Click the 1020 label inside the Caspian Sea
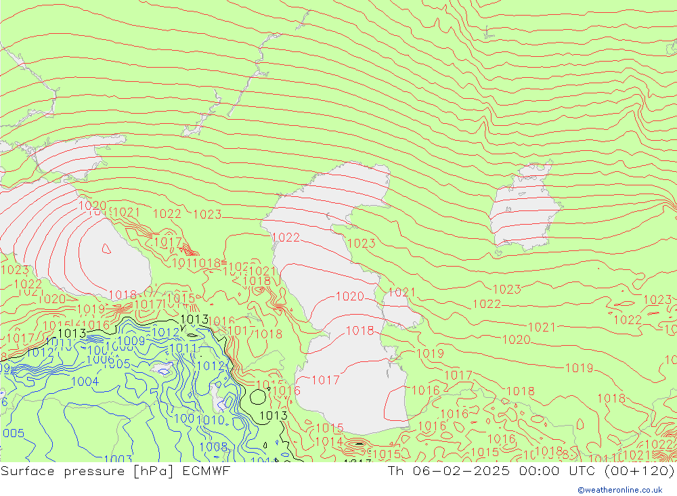Screen dimensions: 677x496 coord(350,296)
